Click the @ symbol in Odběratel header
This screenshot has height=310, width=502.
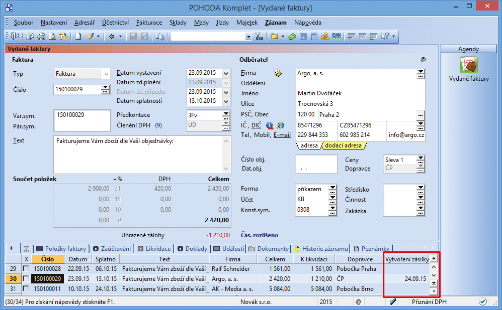(x=423, y=60)
